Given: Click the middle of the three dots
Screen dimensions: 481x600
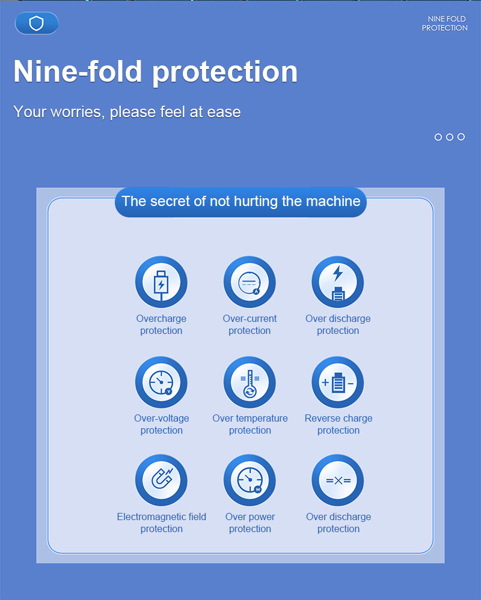Looking at the screenshot, I should [x=449, y=137].
